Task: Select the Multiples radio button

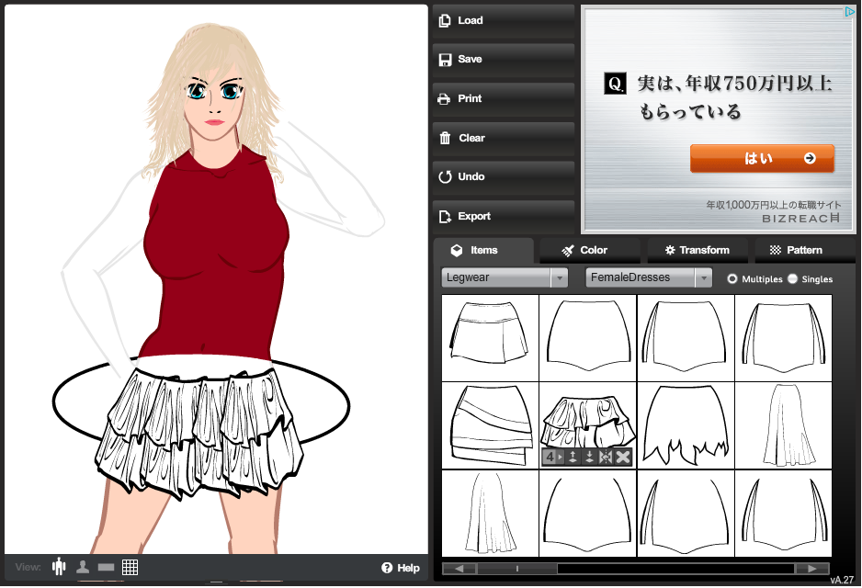Action: tap(732, 278)
